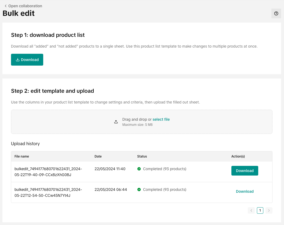
Task: Go to the next page arrow
Action: pos(269,210)
